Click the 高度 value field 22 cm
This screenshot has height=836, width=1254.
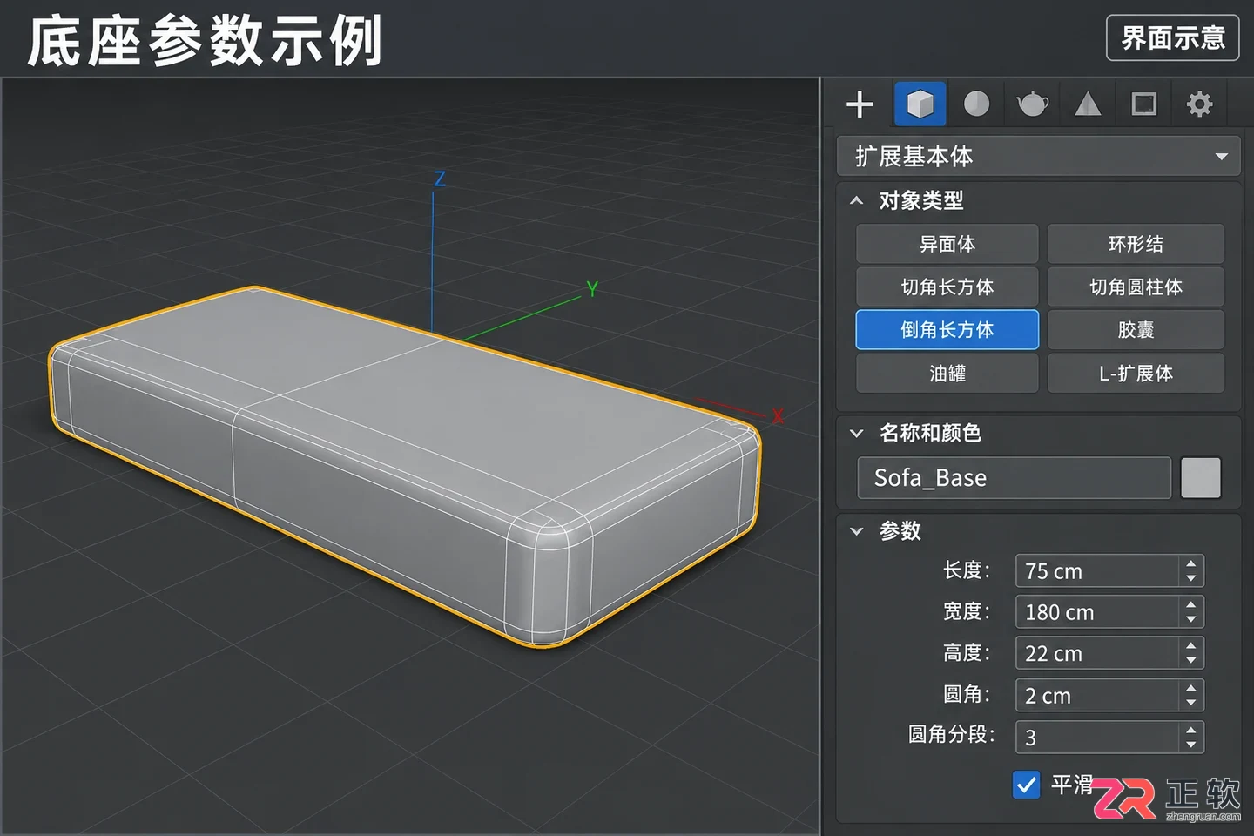pyautogui.click(x=1096, y=653)
